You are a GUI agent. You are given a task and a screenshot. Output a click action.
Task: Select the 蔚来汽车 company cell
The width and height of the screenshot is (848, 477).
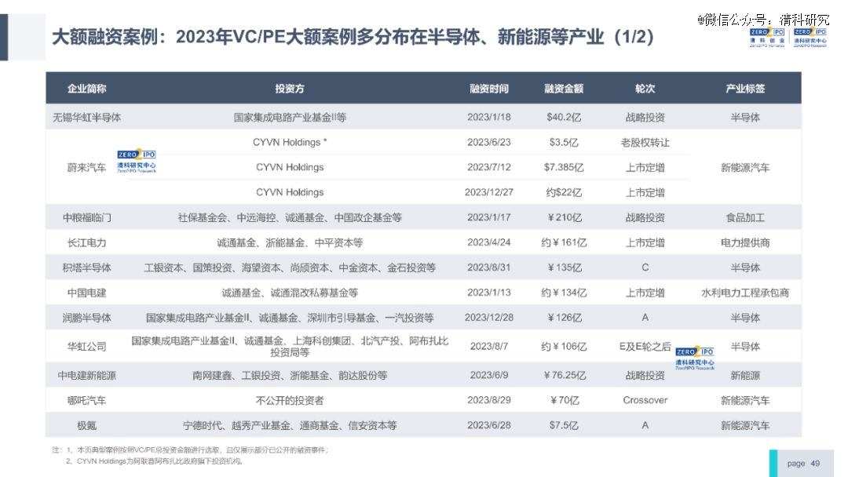(x=86, y=167)
